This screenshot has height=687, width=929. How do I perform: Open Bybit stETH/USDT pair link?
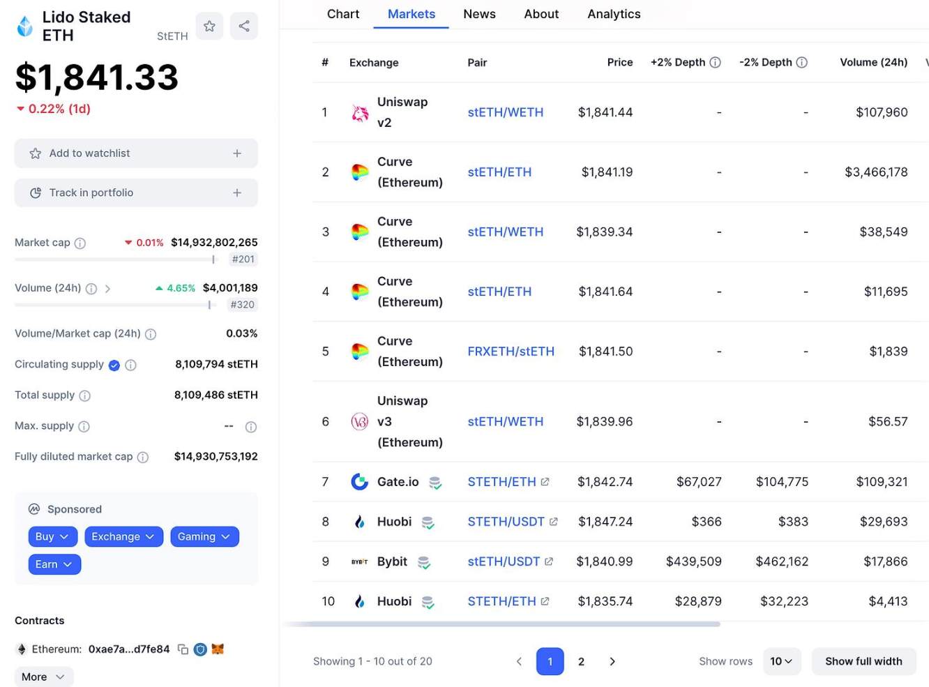(x=511, y=561)
